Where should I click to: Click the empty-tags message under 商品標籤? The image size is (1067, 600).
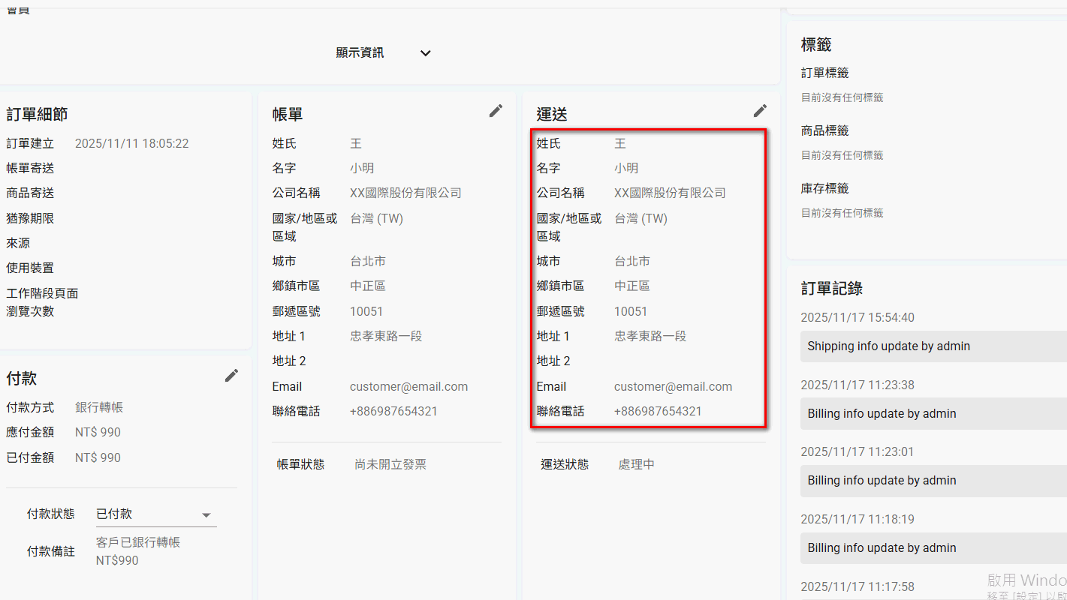click(x=842, y=155)
